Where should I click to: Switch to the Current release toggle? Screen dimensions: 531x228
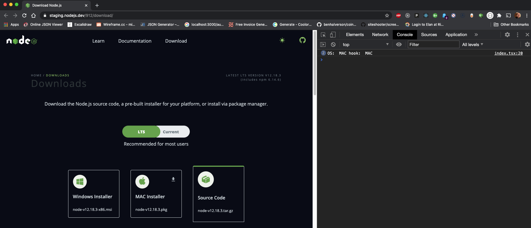(173, 132)
